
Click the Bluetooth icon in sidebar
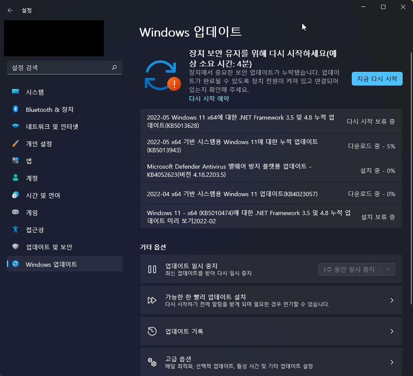(x=16, y=109)
